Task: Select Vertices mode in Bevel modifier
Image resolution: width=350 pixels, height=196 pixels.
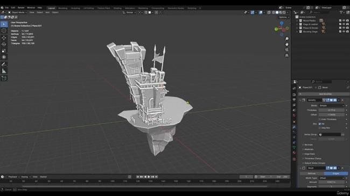Action: point(312,173)
